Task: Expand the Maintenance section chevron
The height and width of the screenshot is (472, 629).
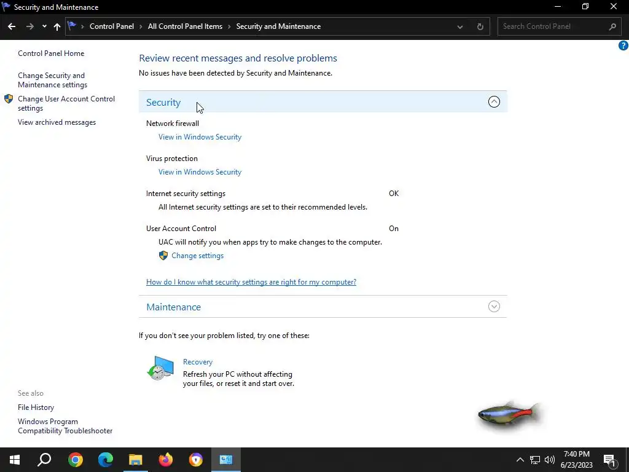Action: pos(494,307)
